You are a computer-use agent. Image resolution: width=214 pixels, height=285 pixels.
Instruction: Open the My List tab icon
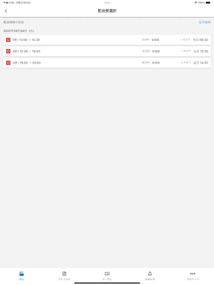coord(64,274)
